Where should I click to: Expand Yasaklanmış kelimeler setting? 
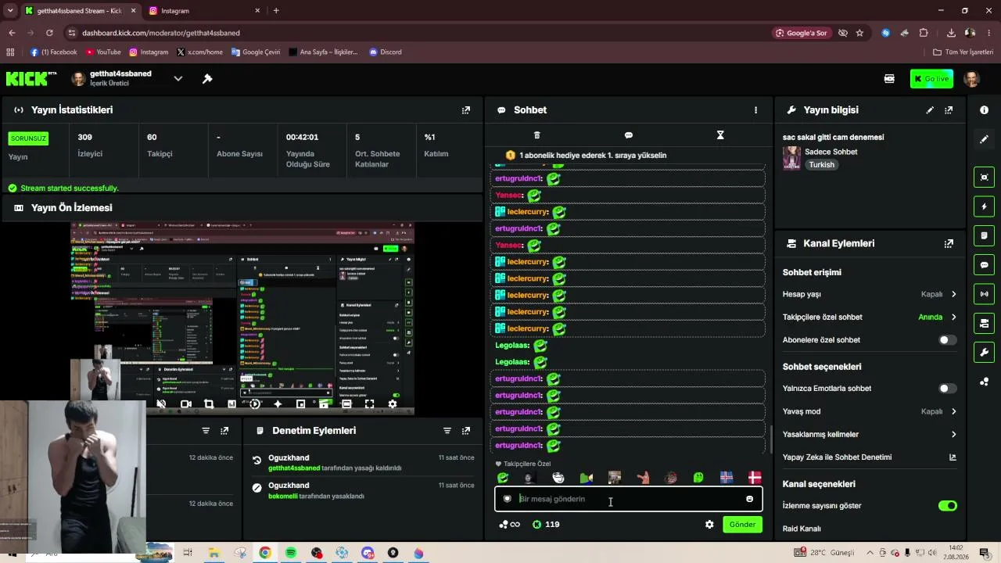coord(870,435)
